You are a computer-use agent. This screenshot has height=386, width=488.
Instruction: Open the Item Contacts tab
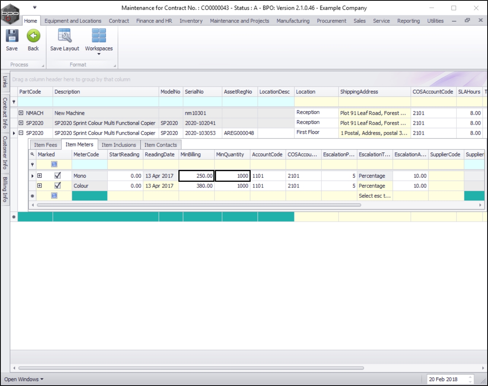161,145
